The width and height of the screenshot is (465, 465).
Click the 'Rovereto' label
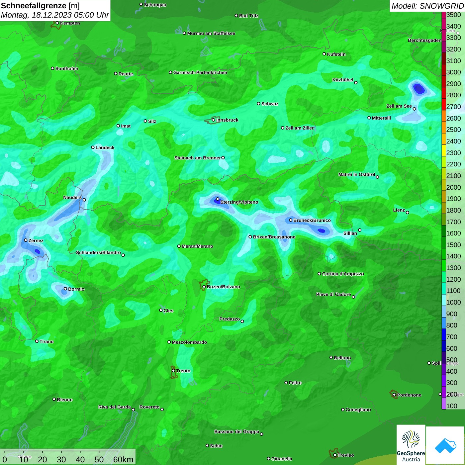[149, 407]
